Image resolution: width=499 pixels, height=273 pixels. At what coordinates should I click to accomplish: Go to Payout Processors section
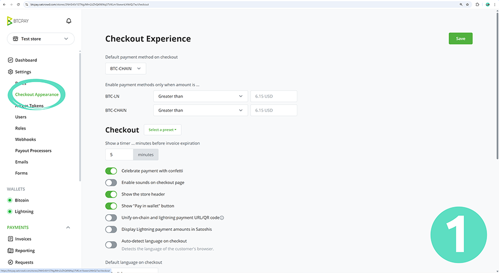(x=33, y=151)
